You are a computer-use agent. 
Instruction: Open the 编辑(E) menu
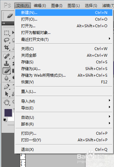40,5
